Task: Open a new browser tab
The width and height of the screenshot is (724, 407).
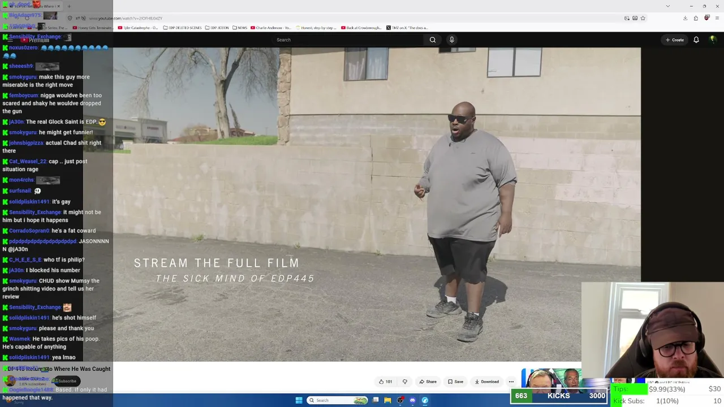Action: tap(69, 6)
